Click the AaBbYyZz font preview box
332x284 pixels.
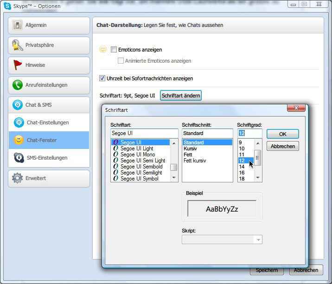222,209
